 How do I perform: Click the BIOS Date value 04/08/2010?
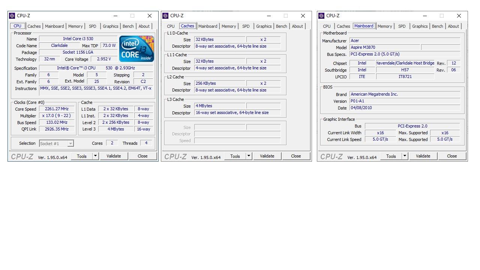click(x=405, y=108)
